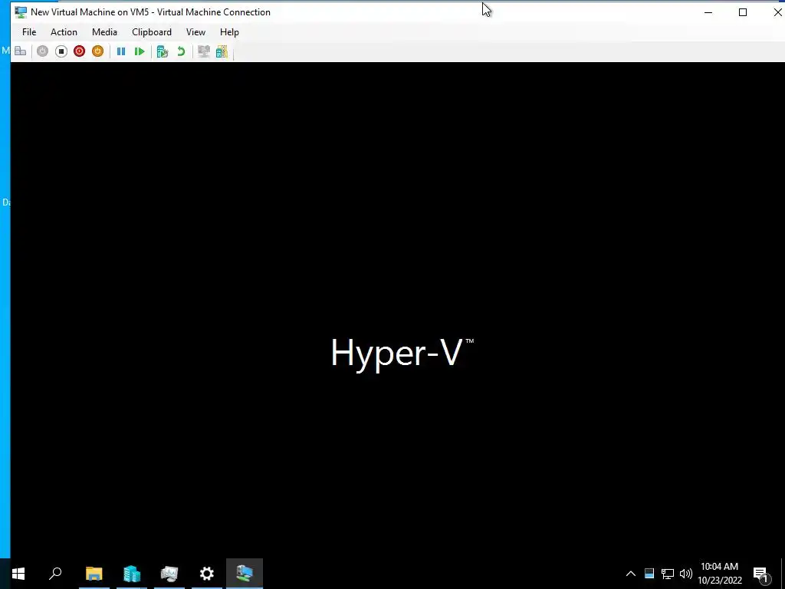Click the Share/resources toolbar icon
Screen dimensions: 785x589
[x=222, y=51]
